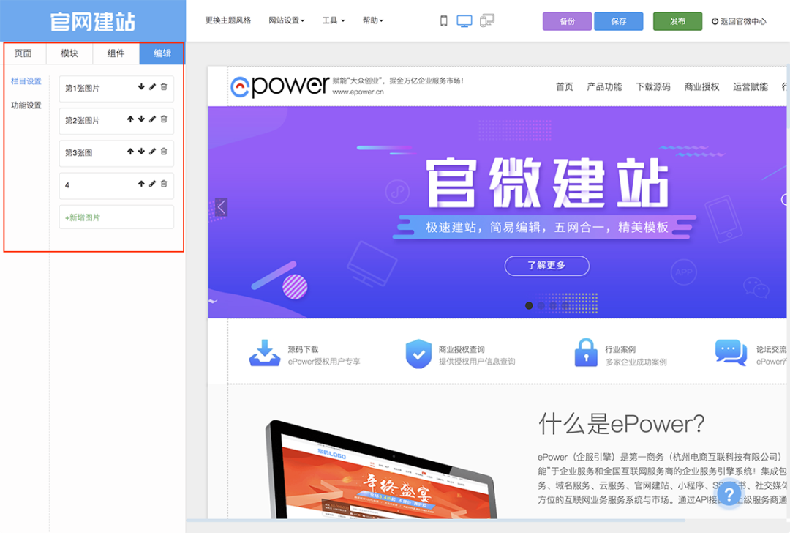Click the 源码下载 label text
This screenshot has height=533, width=790.
click(304, 349)
